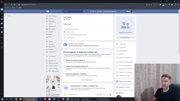The height and width of the screenshot is (101, 180).
Task: Click the VK logo in the header
Action: pyautogui.click(x=48, y=11)
